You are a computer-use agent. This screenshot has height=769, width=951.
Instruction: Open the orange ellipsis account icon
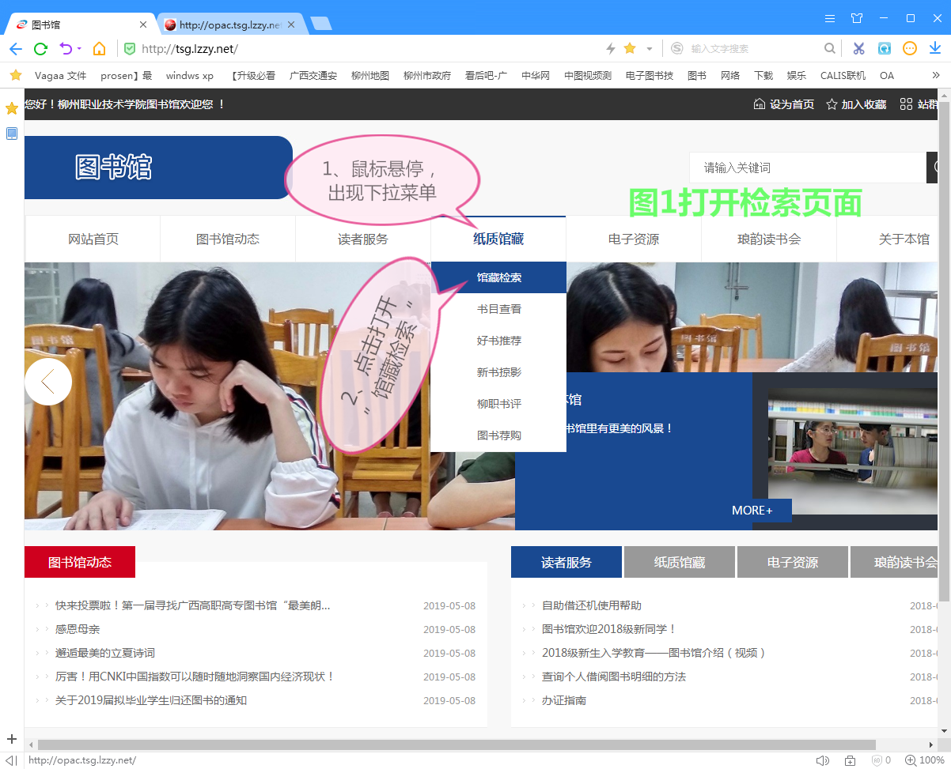[910, 48]
